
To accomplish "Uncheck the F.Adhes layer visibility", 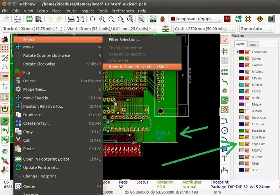I will 247,65.
